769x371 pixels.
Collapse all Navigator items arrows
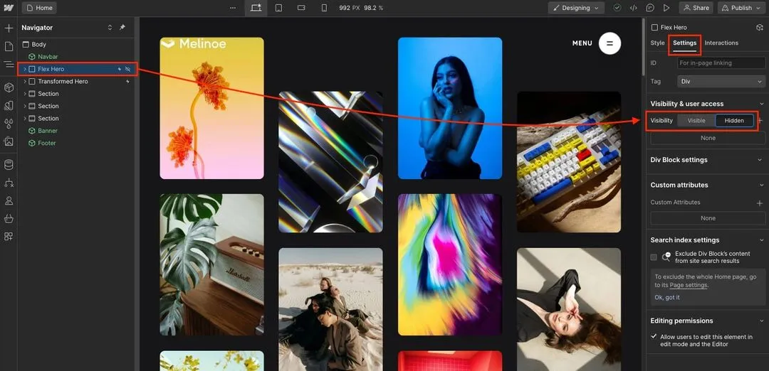click(110, 28)
